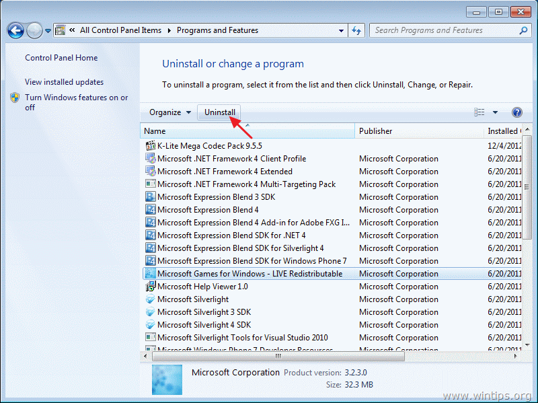Viewport: 538px width, 403px height.
Task: Click the Programs and Features breadcrumb
Action: pos(217,30)
